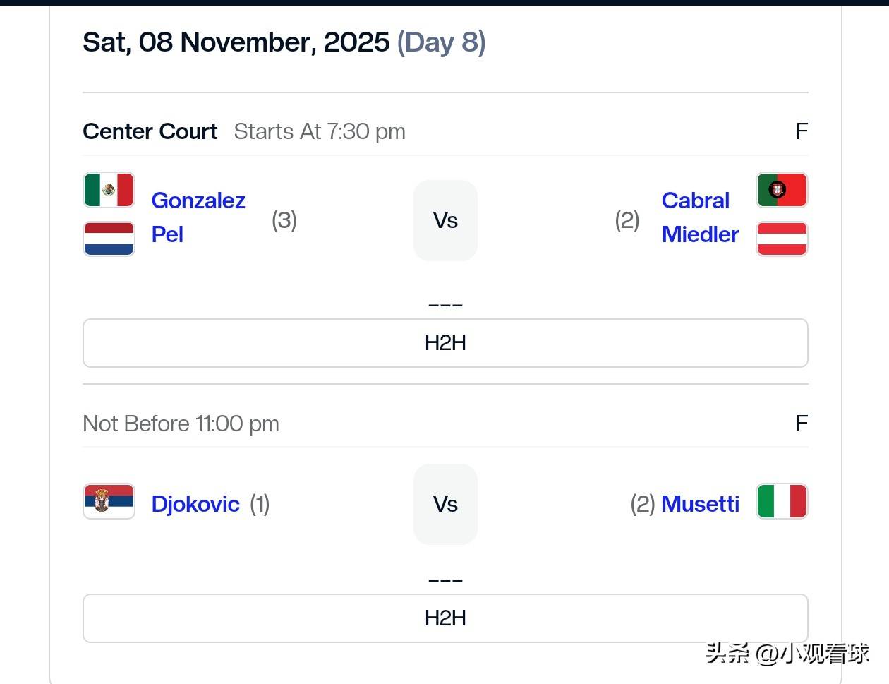The height and width of the screenshot is (684, 889).
Task: Click the Austria flag icon
Action: [782, 239]
